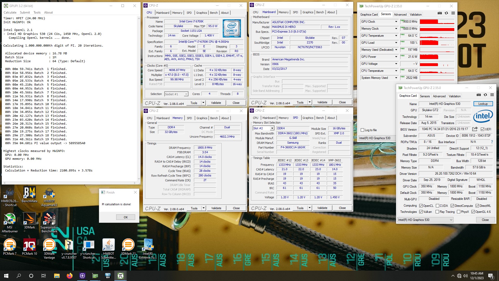
Task: Toggle DirectCompute checkbox
Action: (452, 206)
